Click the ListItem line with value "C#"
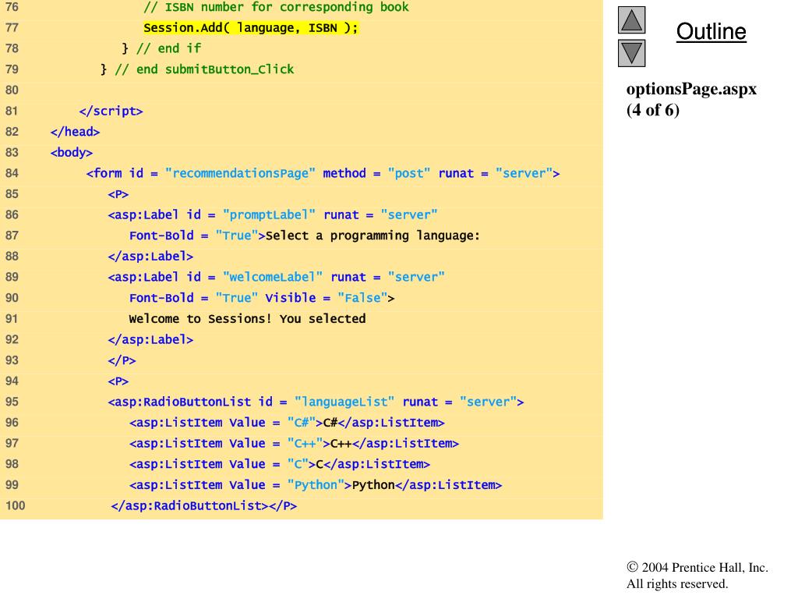798x599 pixels. (287, 423)
